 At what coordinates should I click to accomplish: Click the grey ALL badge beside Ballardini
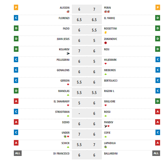[x=156, y=153]
